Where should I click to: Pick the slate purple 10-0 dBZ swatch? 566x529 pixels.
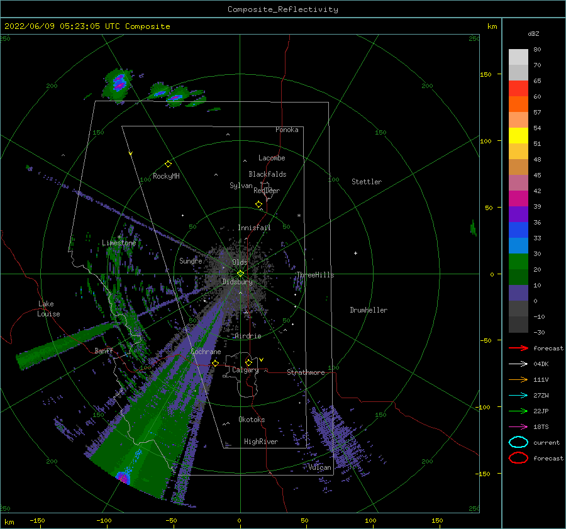pos(518,293)
